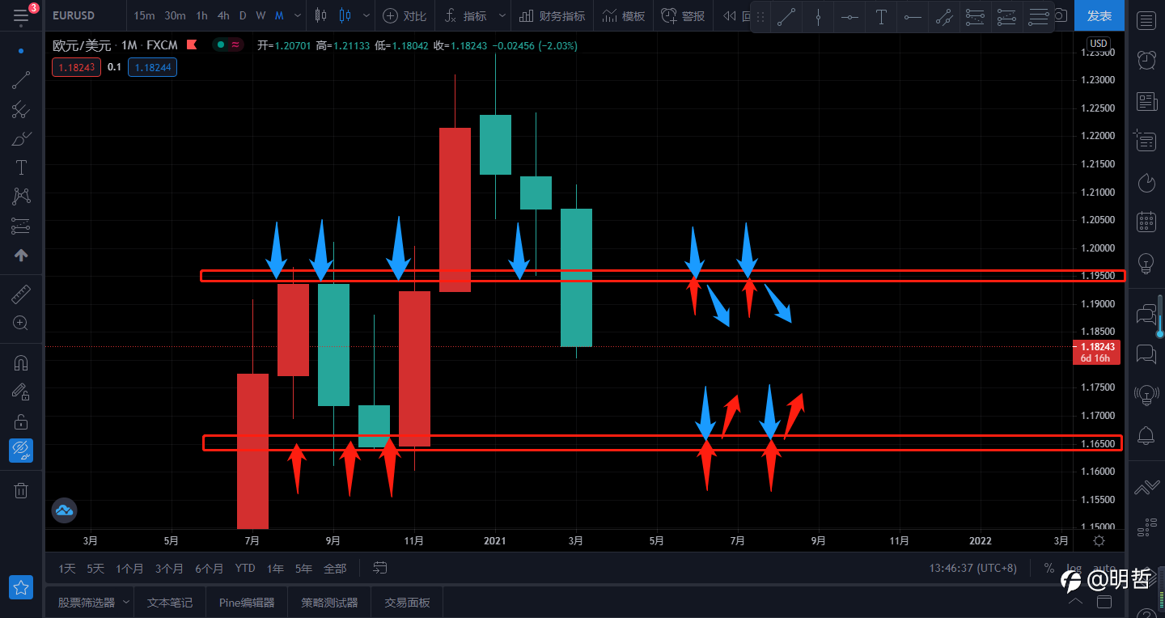Take a snapshot with camera icon
Screen dimensions: 1165x618
(x=1061, y=15)
